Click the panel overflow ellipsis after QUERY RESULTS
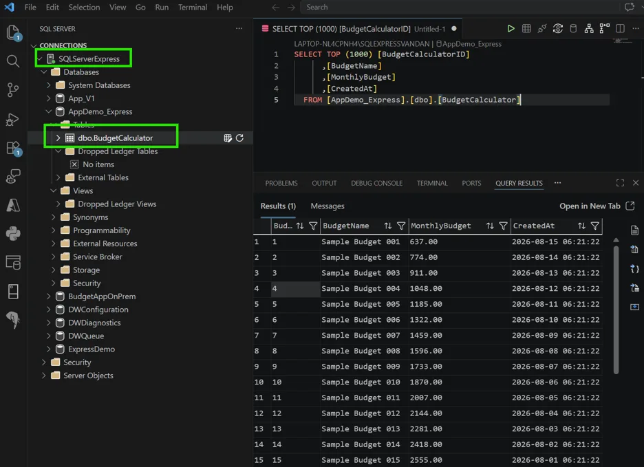644x467 pixels. (x=557, y=183)
